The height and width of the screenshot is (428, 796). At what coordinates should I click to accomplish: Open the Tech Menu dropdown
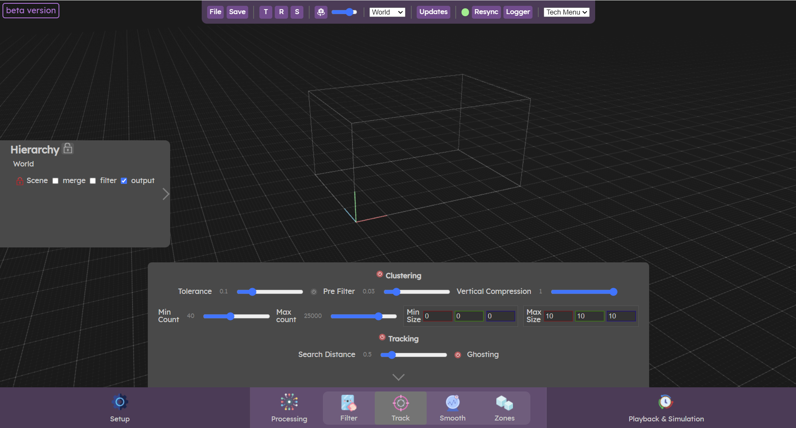click(566, 12)
